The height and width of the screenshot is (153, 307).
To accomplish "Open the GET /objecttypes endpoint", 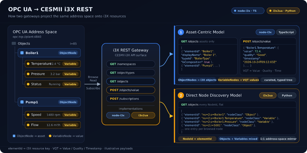I will [131, 73].
